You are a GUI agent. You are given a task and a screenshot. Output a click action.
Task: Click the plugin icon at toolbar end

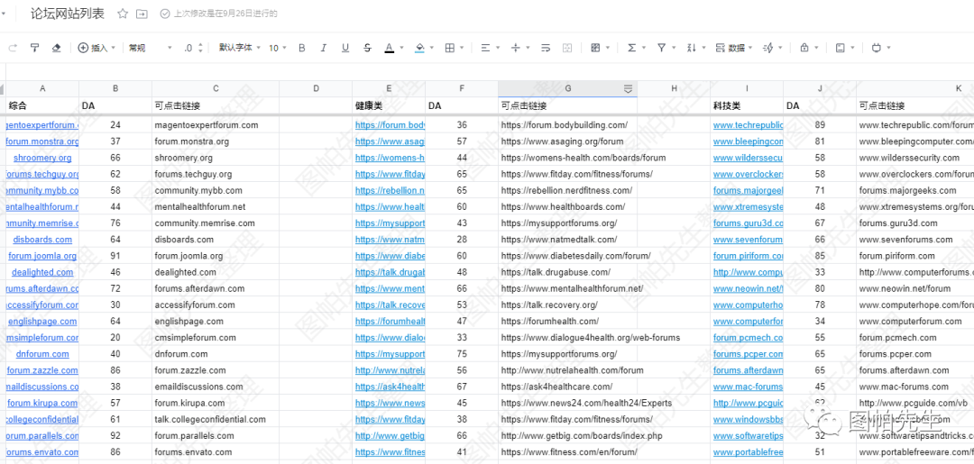click(x=877, y=48)
